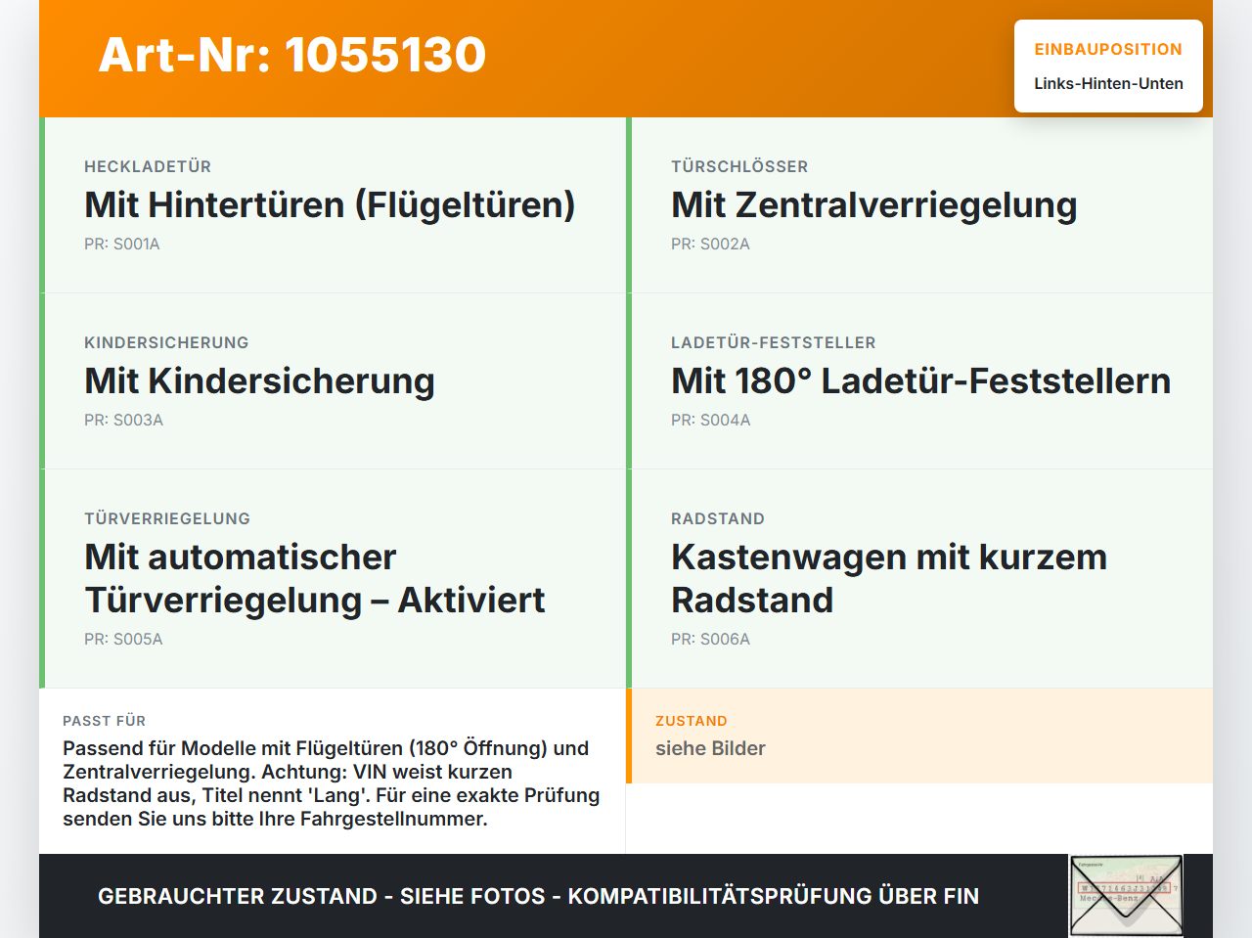Viewport: 1252px width, 938px height.
Task: Click the Türverriegelung label
Action: (x=167, y=518)
